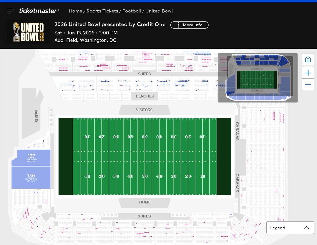Zoom in on the seat map

pos(308,73)
